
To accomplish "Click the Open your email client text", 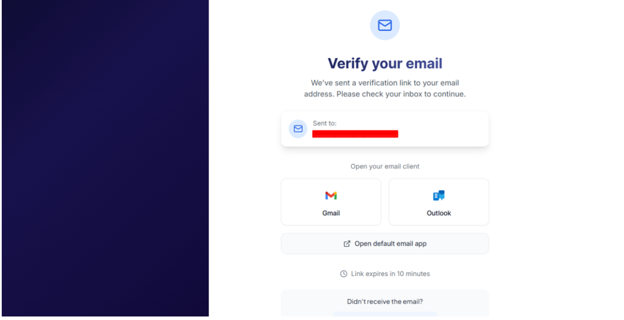I will point(385,166).
